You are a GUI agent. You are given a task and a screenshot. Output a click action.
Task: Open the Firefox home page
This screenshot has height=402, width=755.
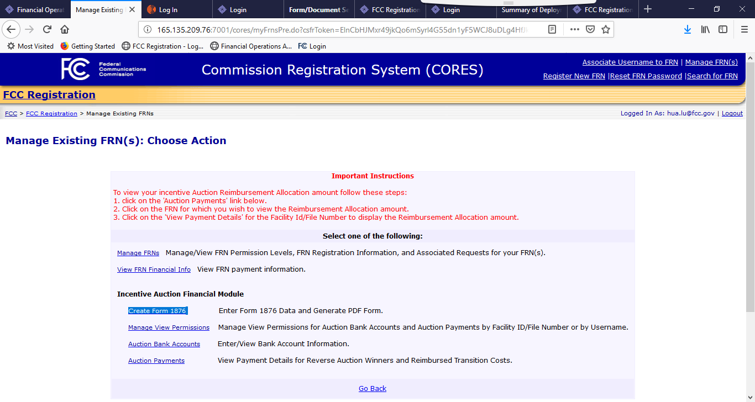tap(65, 29)
